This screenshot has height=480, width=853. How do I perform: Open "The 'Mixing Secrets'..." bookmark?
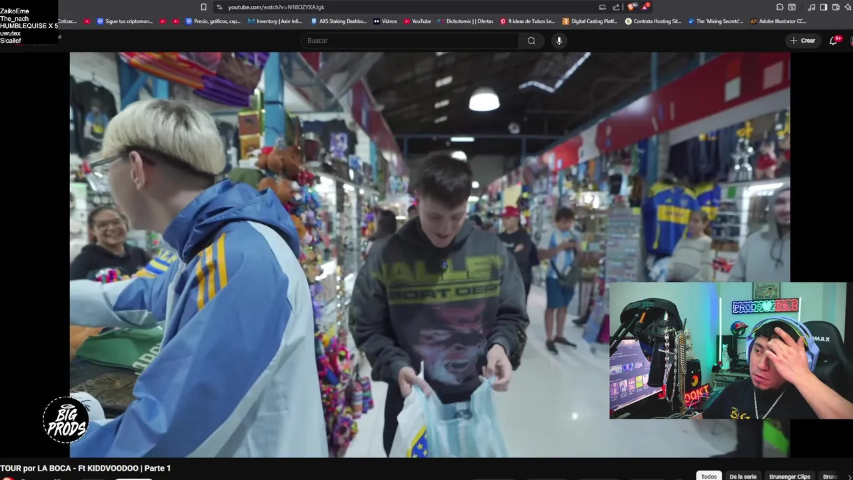coord(716,21)
